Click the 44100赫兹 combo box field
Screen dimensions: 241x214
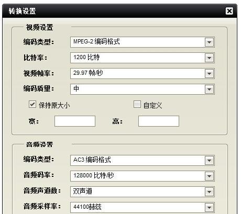click(143, 208)
